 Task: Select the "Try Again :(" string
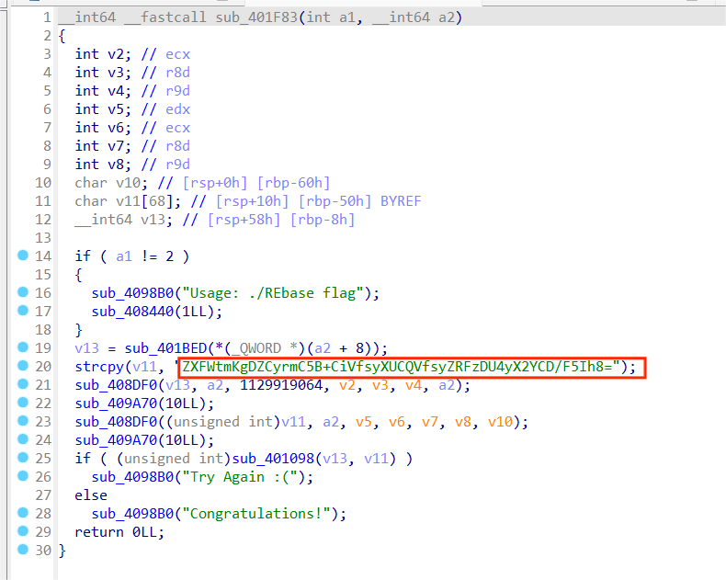pos(240,477)
